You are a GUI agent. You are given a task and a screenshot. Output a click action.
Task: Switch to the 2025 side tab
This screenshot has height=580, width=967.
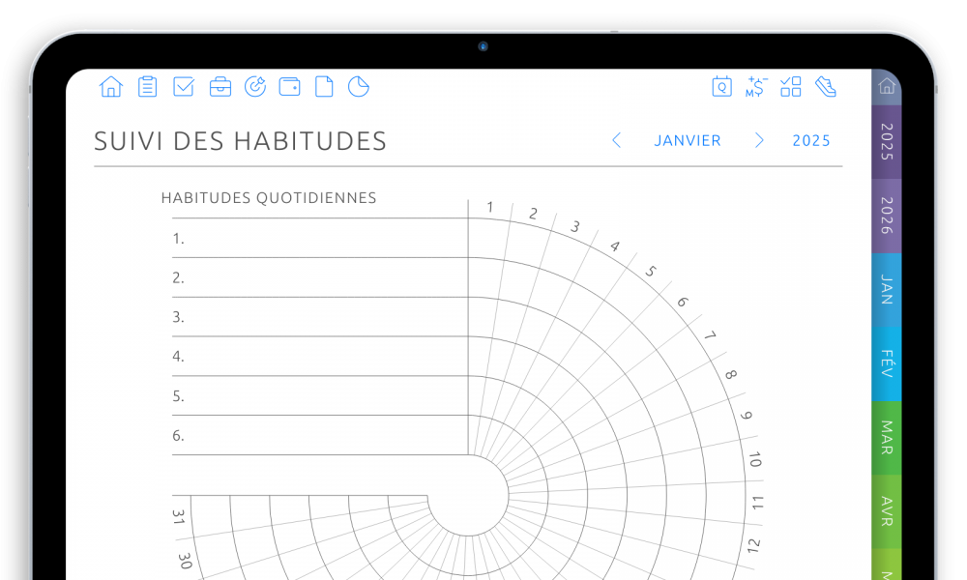click(887, 142)
